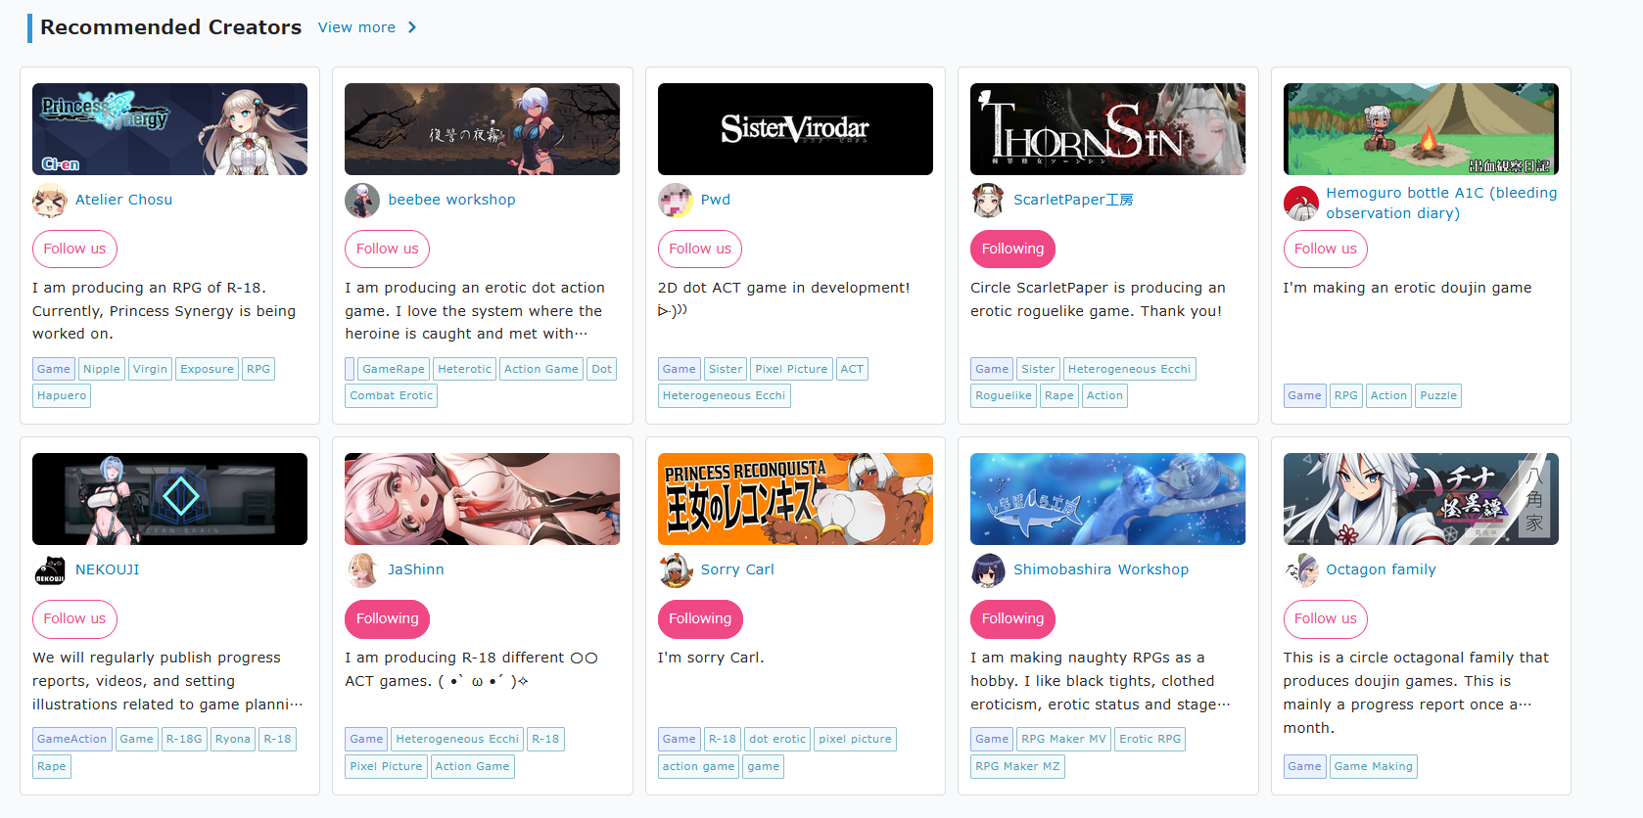Click the RPG Maker MZ tag

pyautogui.click(x=1017, y=766)
